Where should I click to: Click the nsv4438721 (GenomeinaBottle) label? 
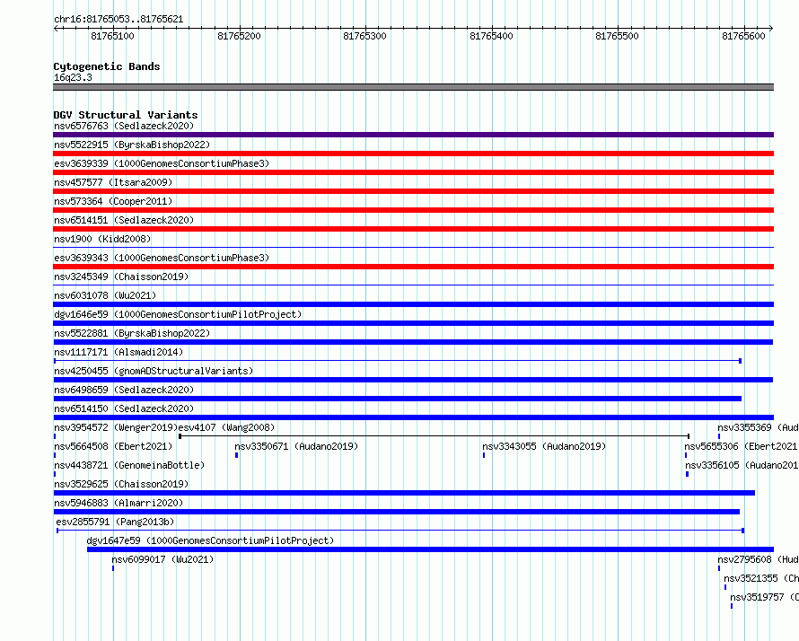129,465
